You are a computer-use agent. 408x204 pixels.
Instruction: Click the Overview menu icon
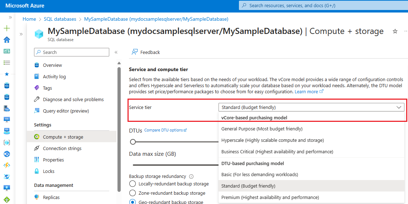point(37,65)
